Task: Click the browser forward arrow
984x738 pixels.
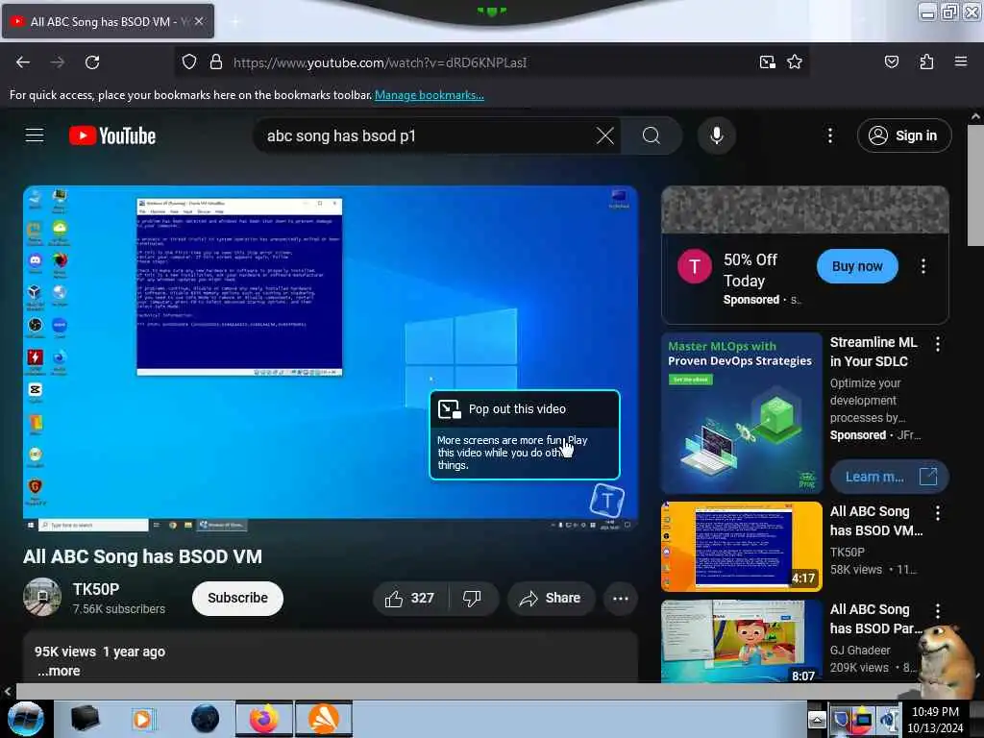Action: pos(57,62)
